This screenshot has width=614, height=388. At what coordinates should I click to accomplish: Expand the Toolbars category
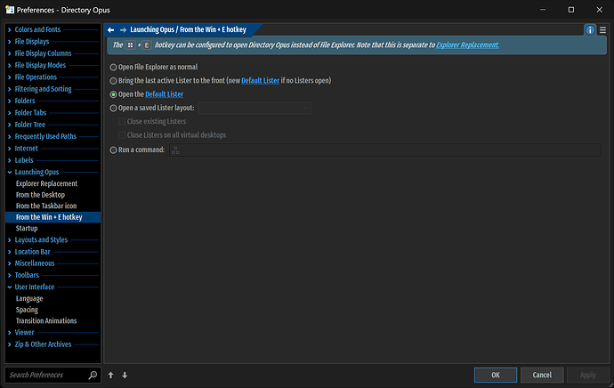coord(10,275)
